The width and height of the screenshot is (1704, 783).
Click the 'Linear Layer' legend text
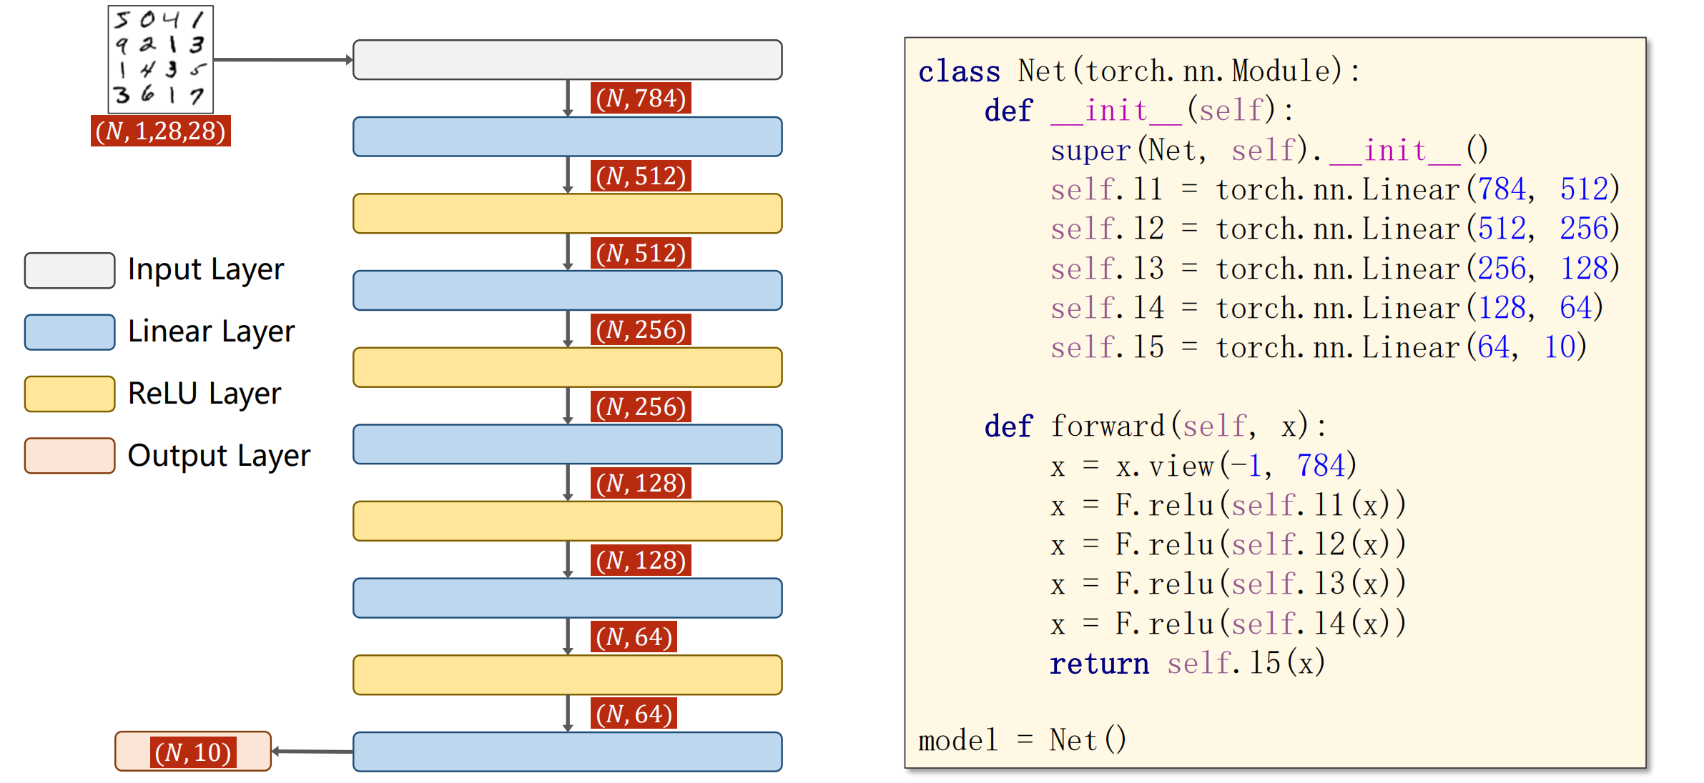[x=211, y=332]
